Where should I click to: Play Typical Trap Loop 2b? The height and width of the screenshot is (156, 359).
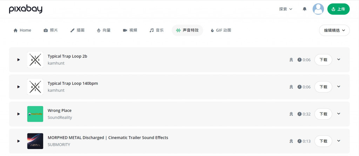[x=19, y=60]
